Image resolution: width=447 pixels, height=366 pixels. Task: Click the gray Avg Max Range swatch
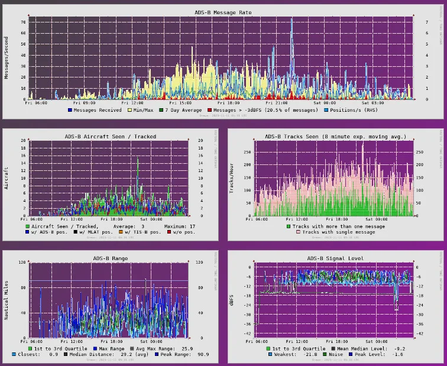pos(132,349)
